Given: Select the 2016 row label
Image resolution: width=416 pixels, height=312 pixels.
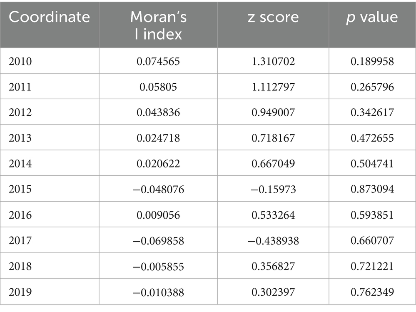Looking at the screenshot, I should 20,215.
